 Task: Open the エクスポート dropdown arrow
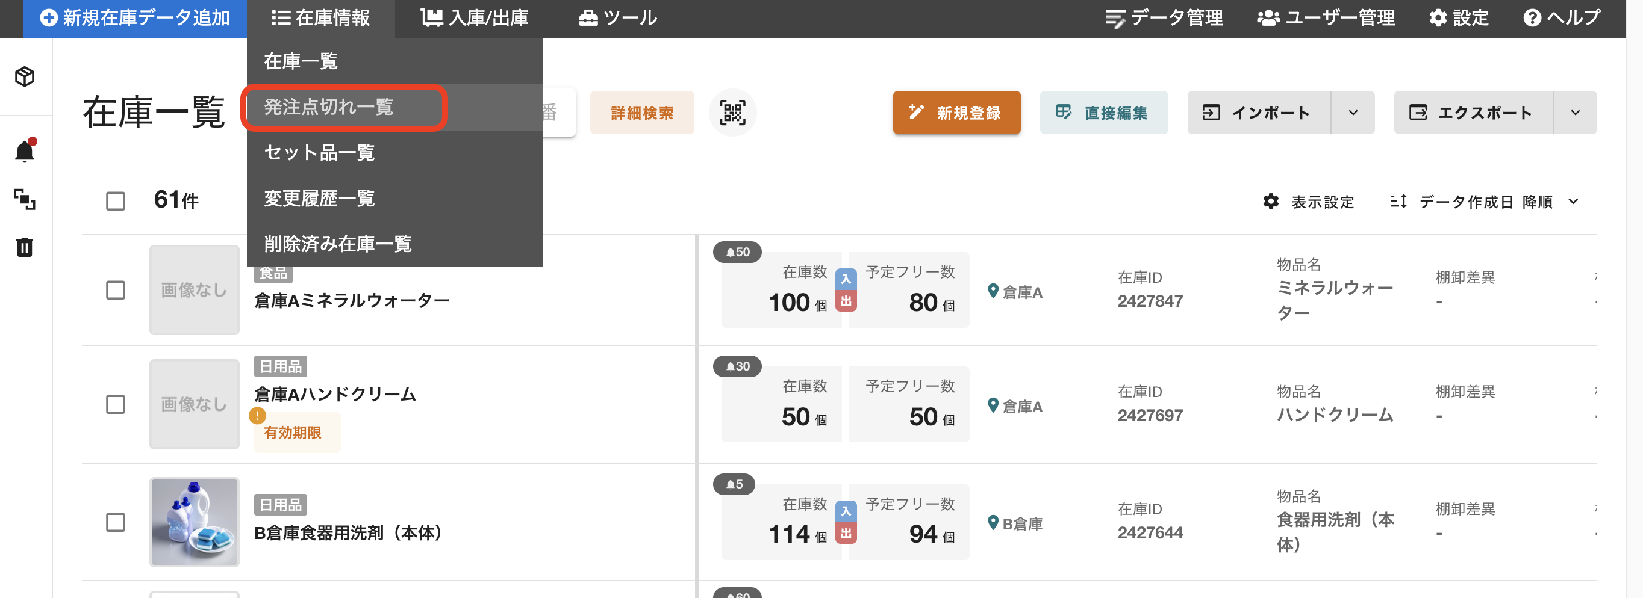coord(1575,113)
